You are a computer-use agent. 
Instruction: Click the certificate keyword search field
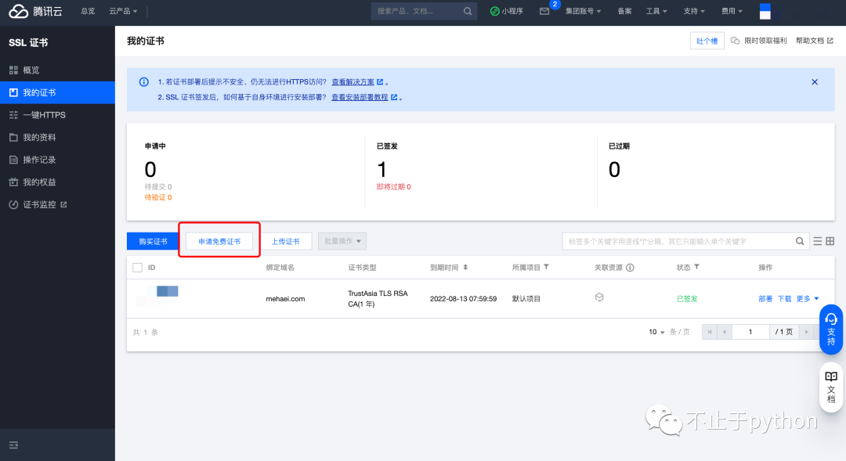678,241
